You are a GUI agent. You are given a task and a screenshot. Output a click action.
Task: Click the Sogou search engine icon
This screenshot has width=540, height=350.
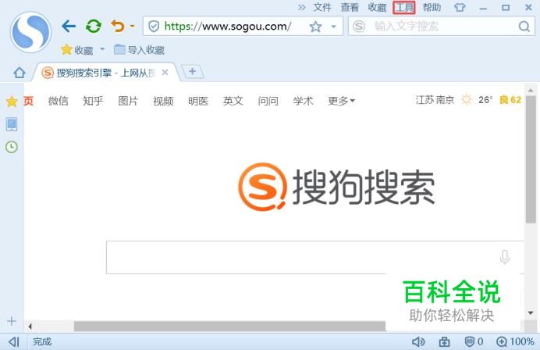(x=359, y=27)
